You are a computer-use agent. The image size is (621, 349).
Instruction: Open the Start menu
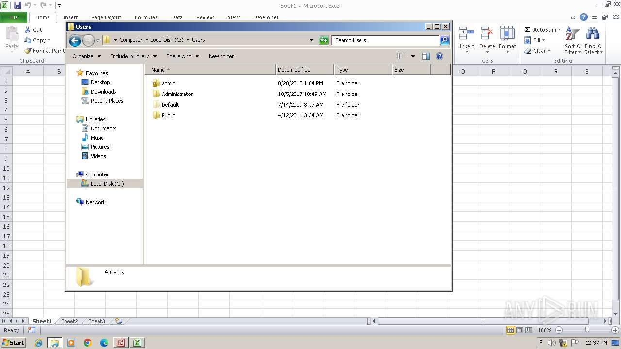(13, 343)
